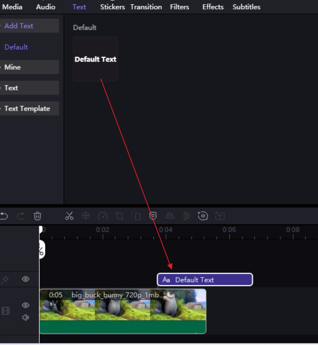Image resolution: width=318 pixels, height=345 pixels.
Task: Expand the Mine section in the sidebar
Action: click(13, 67)
